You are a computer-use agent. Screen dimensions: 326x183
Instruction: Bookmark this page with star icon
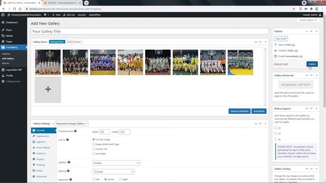coord(294,9)
